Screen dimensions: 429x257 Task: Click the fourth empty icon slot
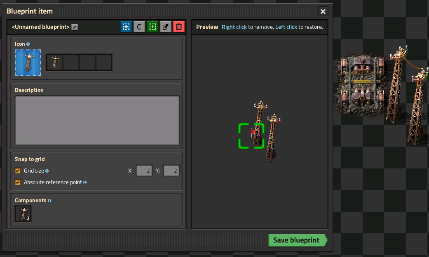coord(104,63)
